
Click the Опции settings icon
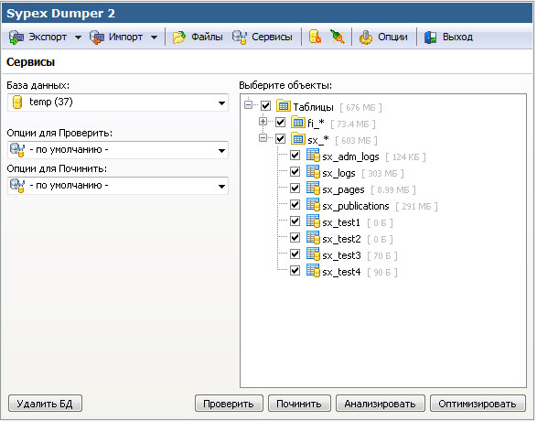366,37
